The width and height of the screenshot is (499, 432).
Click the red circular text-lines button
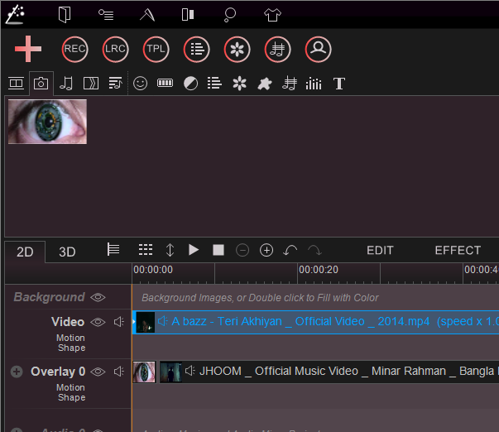coord(196,50)
